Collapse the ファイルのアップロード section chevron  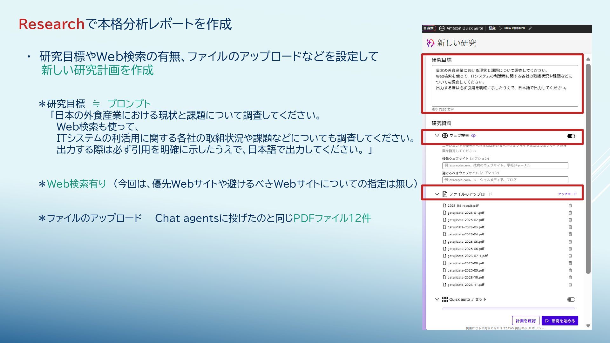[x=437, y=194]
